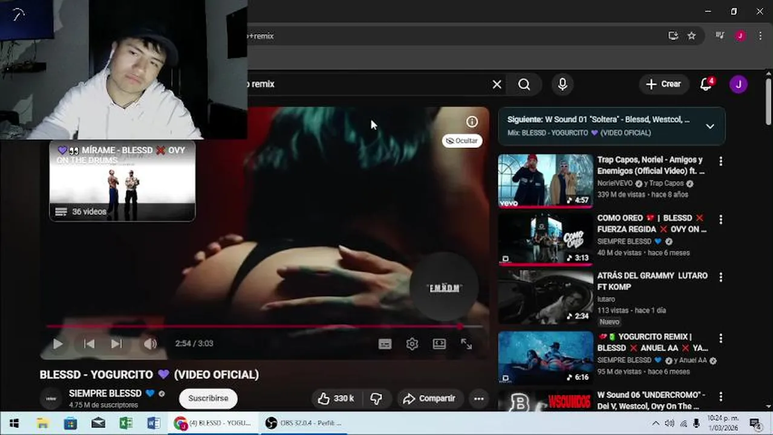The height and width of the screenshot is (435, 773).
Task: Switch to OBS 32.0.4 taskbar window
Action: (304, 424)
